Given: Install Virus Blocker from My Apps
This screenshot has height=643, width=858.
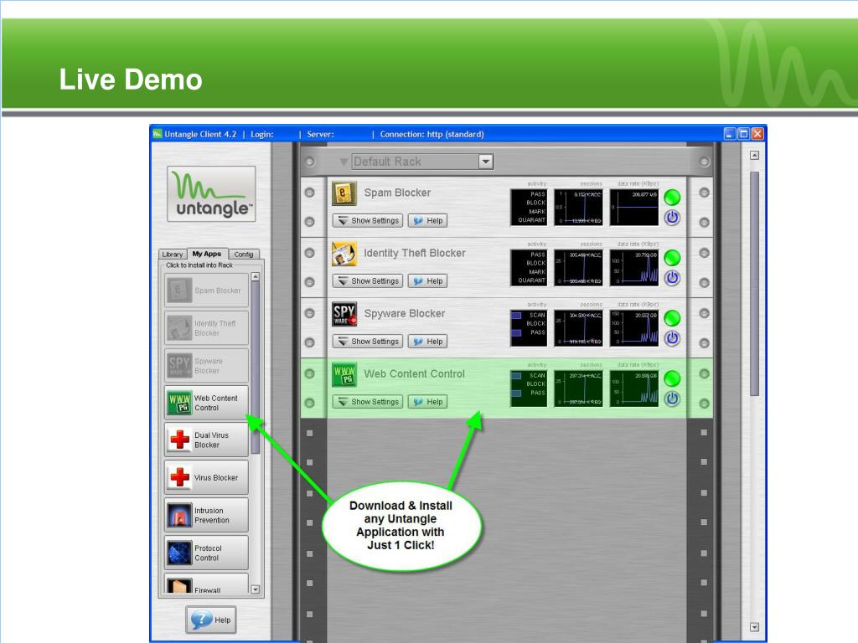Looking at the screenshot, I should tap(206, 477).
